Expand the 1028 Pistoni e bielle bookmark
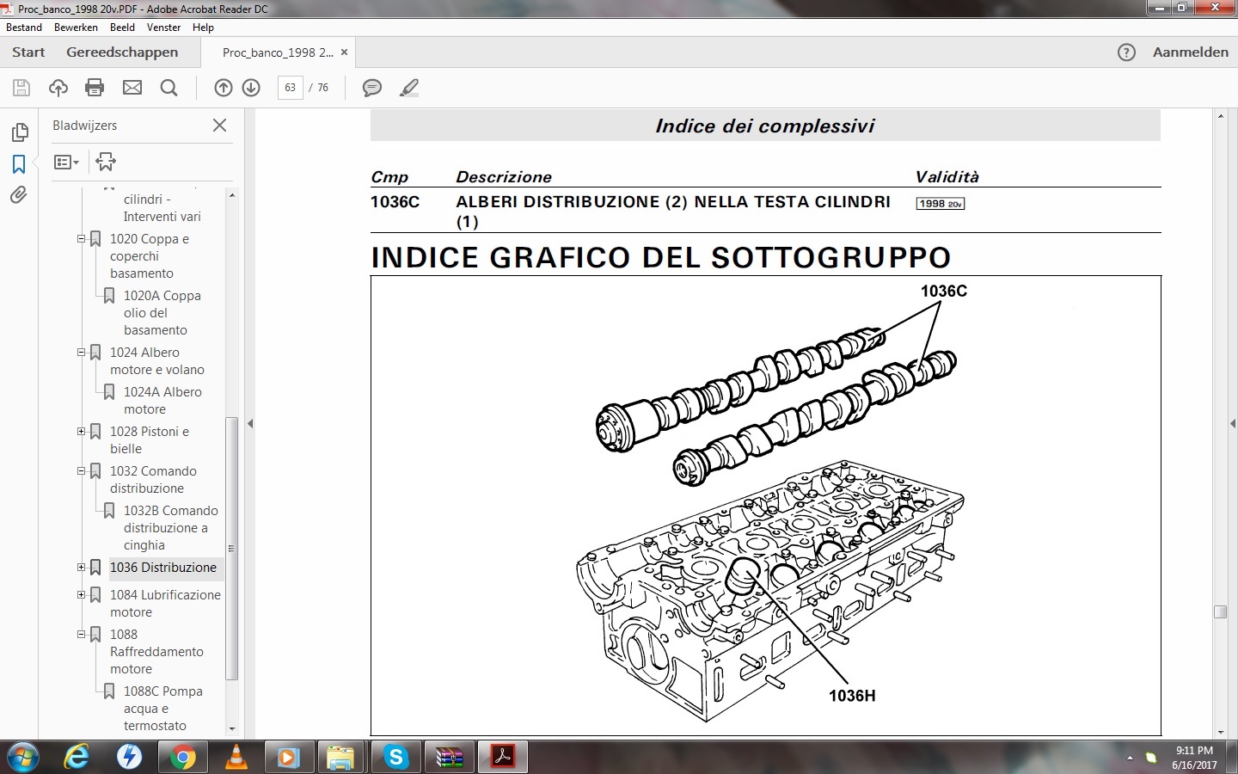Screen dimensions: 1238x774 coord(82,432)
